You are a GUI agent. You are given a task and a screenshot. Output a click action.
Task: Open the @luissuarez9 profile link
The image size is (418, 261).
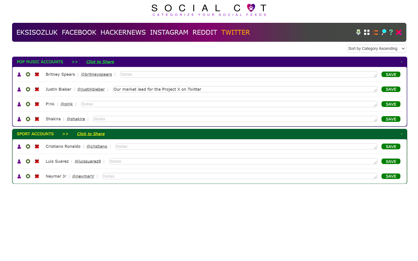(x=88, y=161)
